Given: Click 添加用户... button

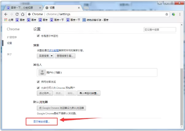Looking at the screenshot, I should click(45, 93).
